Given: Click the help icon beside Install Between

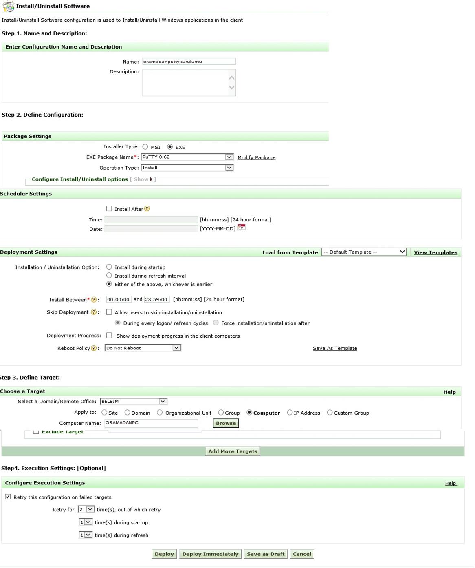Looking at the screenshot, I should (94, 300).
